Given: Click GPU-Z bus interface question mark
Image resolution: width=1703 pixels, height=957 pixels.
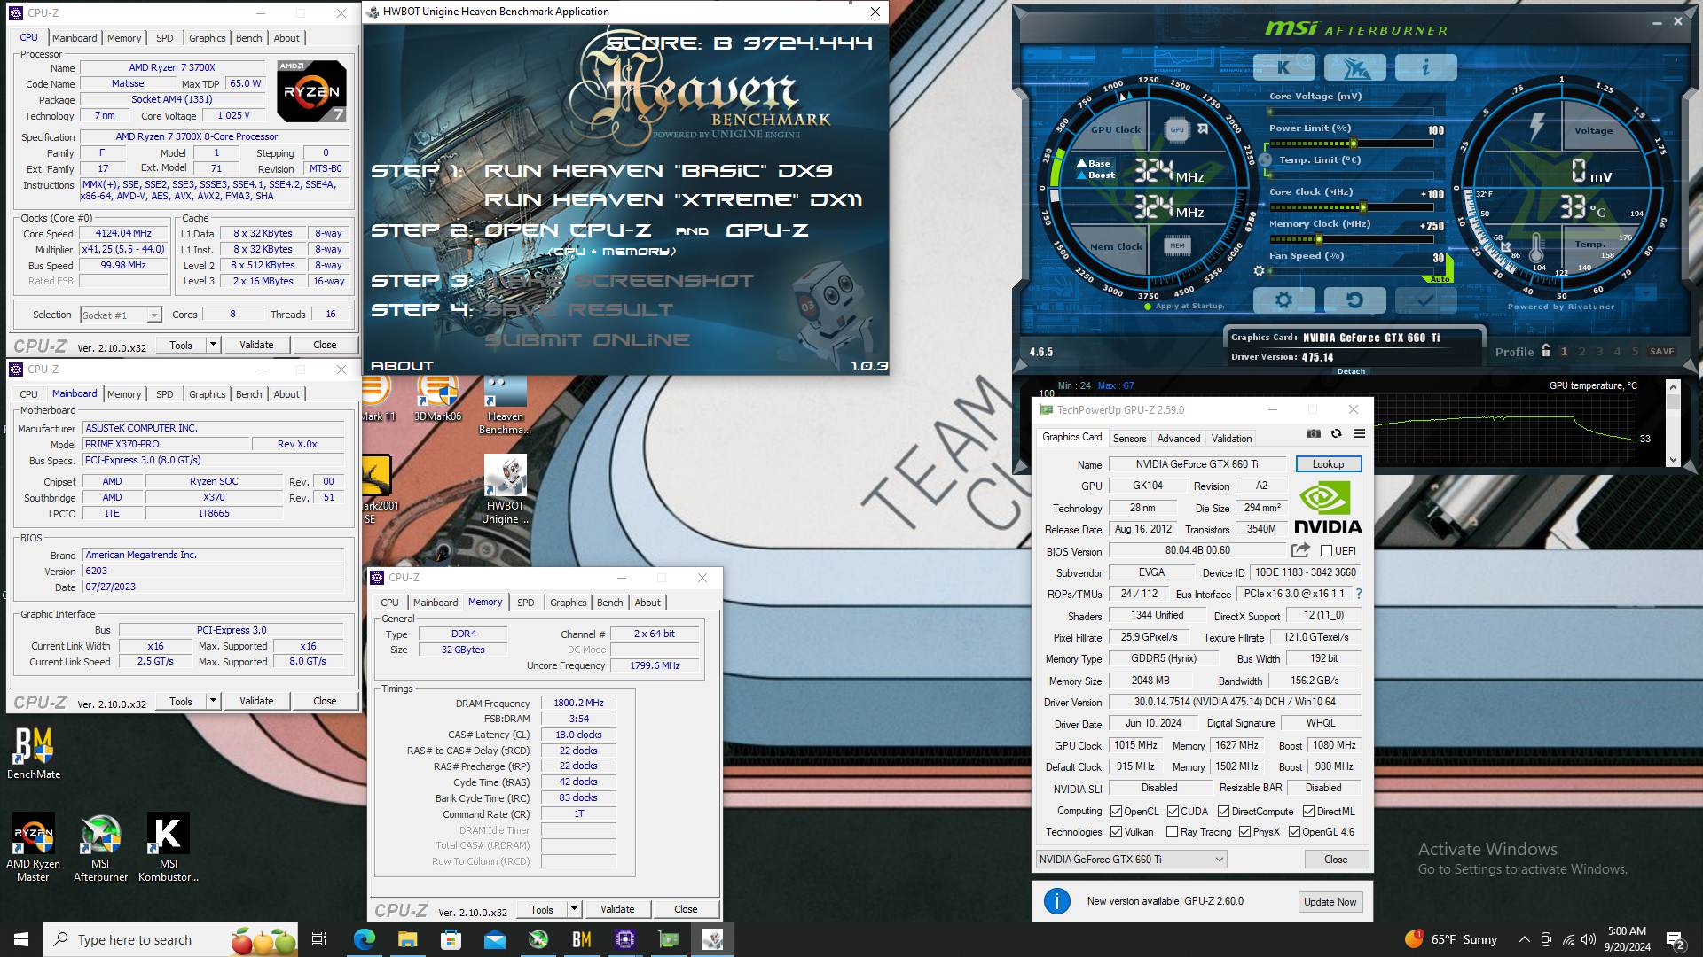Looking at the screenshot, I should point(1358,594).
